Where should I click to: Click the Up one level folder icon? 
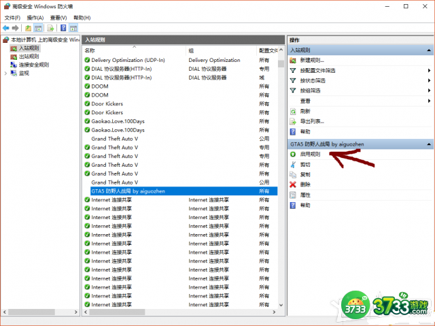pyautogui.click(x=28, y=28)
